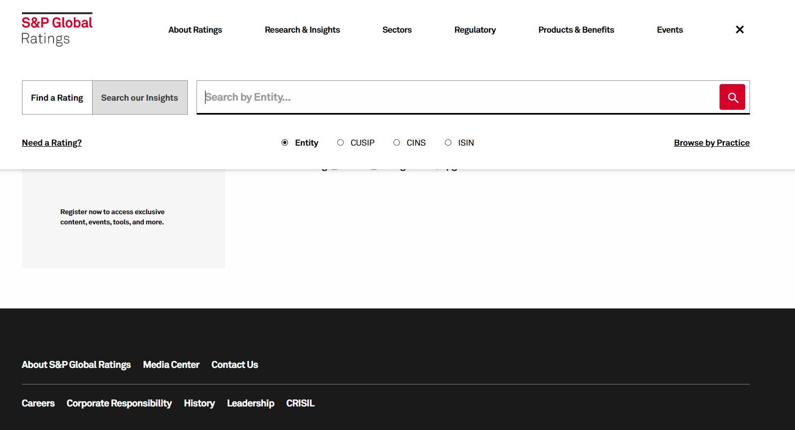Close the search overlay with X icon
The width and height of the screenshot is (795, 430).
(740, 29)
